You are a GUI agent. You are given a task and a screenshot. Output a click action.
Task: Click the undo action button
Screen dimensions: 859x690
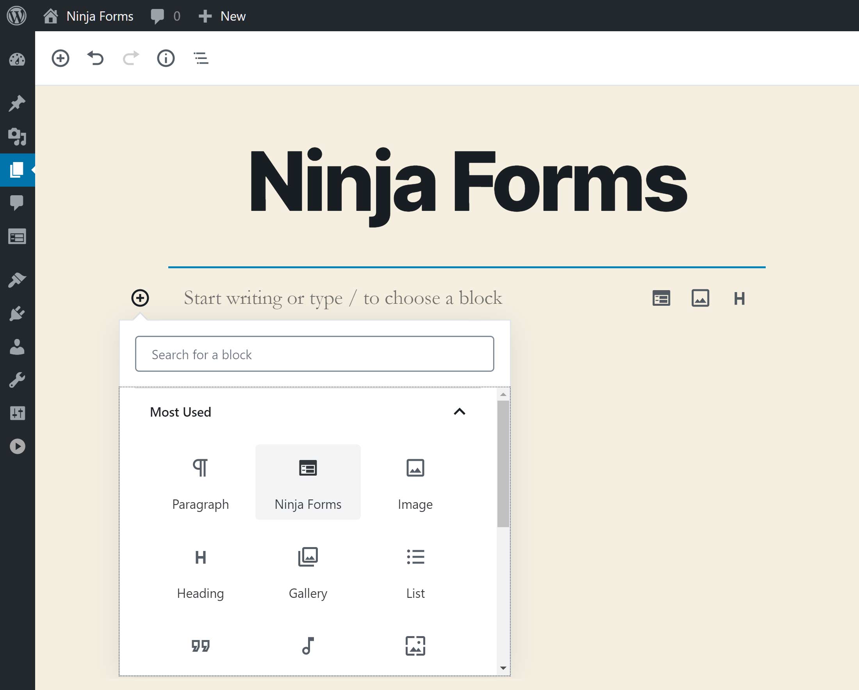(96, 59)
